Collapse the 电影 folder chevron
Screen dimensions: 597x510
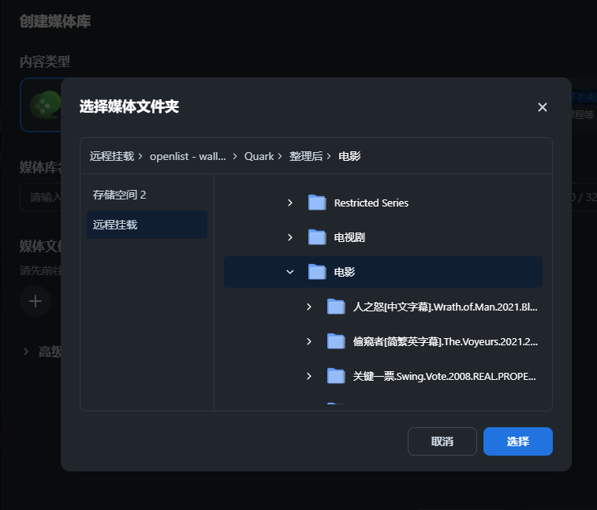(x=290, y=272)
